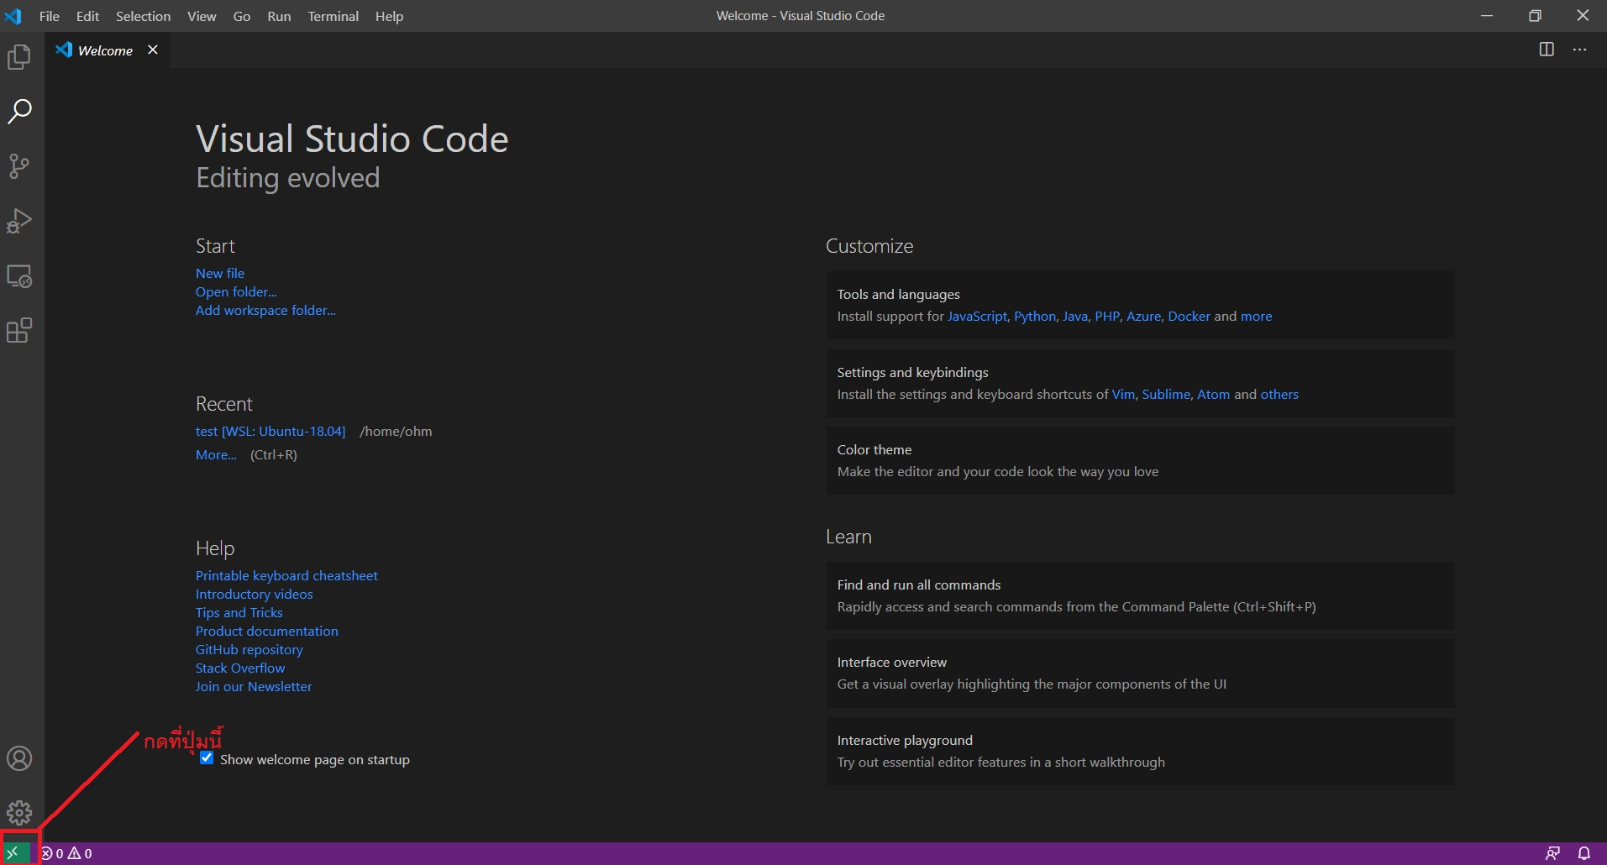The width and height of the screenshot is (1607, 865).
Task: Open the Go menu
Action: point(242,16)
